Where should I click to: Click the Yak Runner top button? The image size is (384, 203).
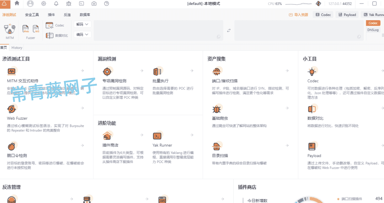tap(373, 15)
